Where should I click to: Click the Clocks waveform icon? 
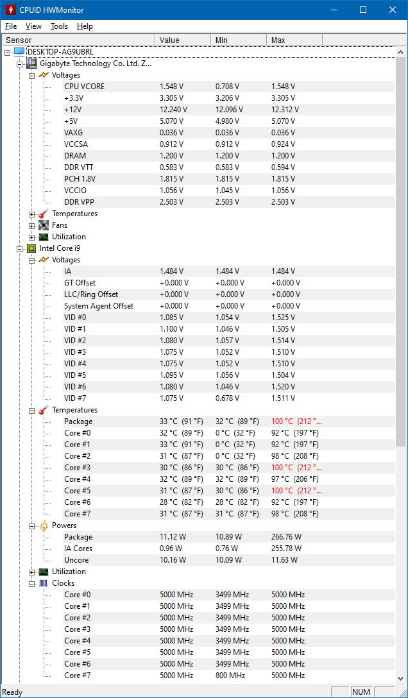(x=43, y=583)
